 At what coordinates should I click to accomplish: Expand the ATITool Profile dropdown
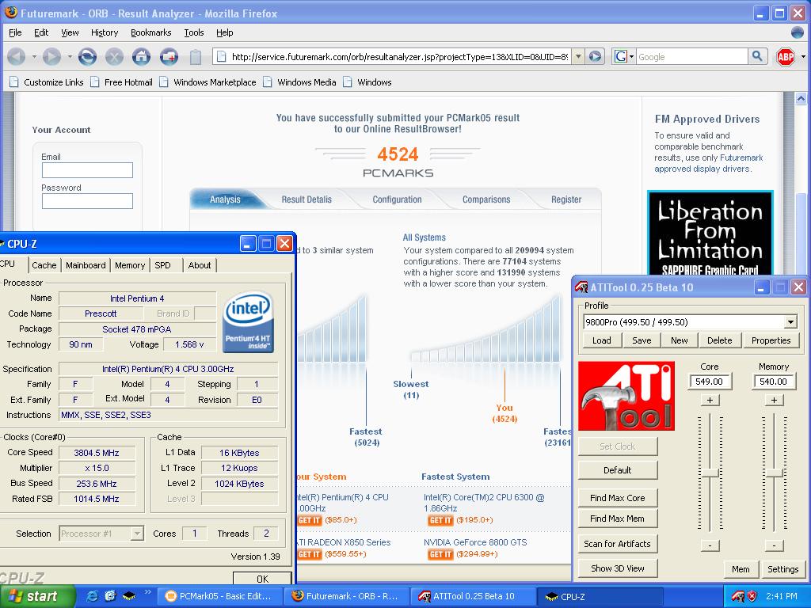790,322
